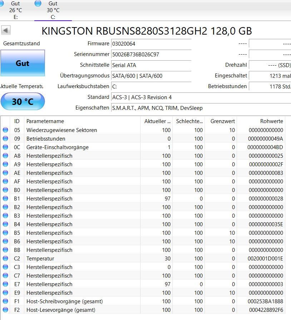Click status dot of row BB
Screen dimensions: 291x320
click(x=5, y=250)
